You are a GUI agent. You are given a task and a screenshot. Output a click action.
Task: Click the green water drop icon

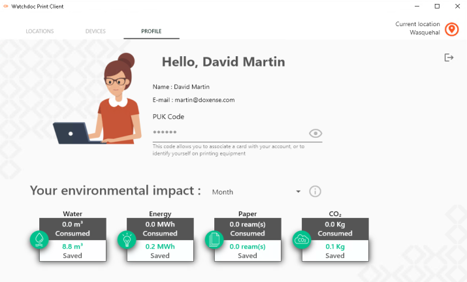click(40, 240)
